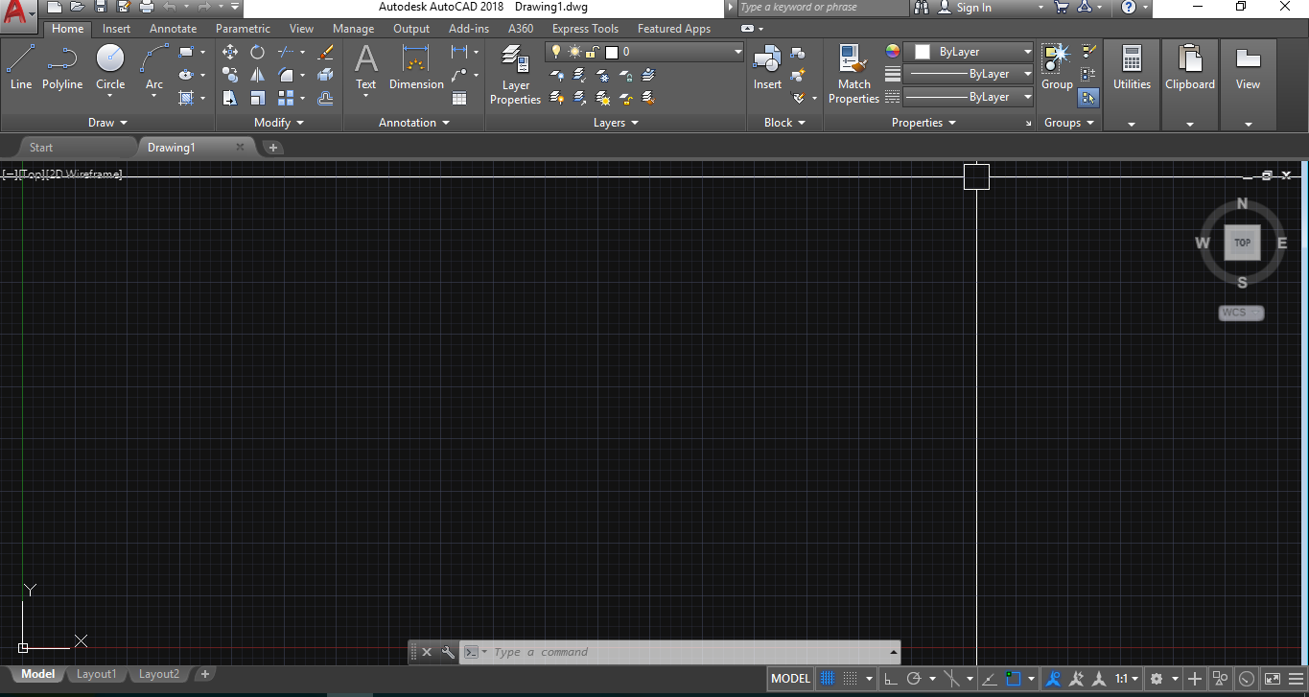
Task: Toggle Ortho mode in status bar
Action: [x=891, y=679]
